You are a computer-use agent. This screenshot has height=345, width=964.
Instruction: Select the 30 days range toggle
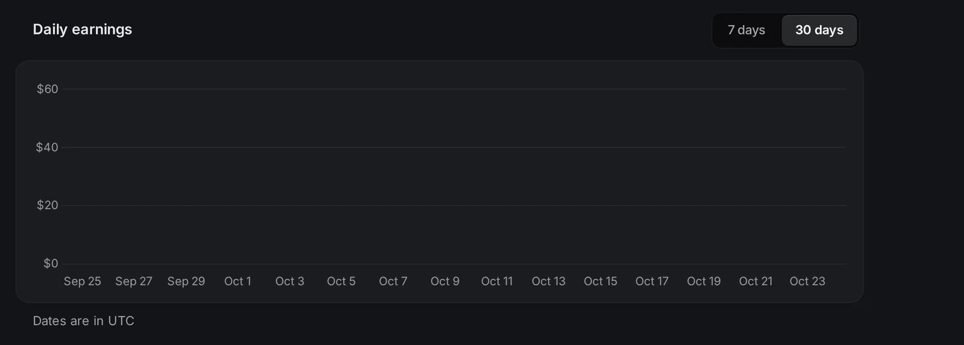tap(819, 30)
